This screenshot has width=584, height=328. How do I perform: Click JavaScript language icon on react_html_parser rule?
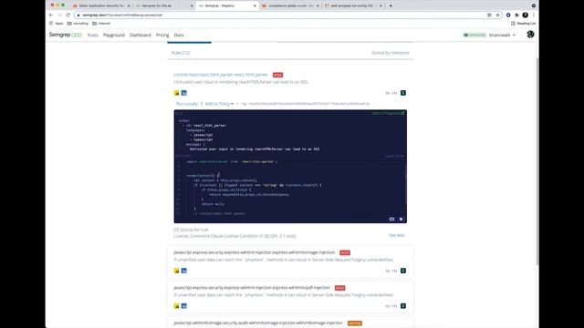tap(176, 93)
